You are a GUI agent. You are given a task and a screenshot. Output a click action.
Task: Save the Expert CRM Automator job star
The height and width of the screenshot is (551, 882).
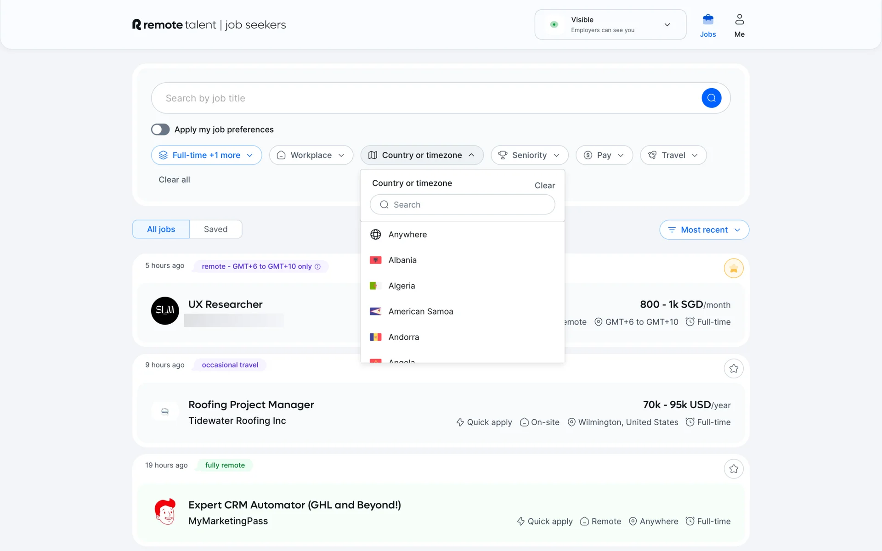tap(733, 469)
